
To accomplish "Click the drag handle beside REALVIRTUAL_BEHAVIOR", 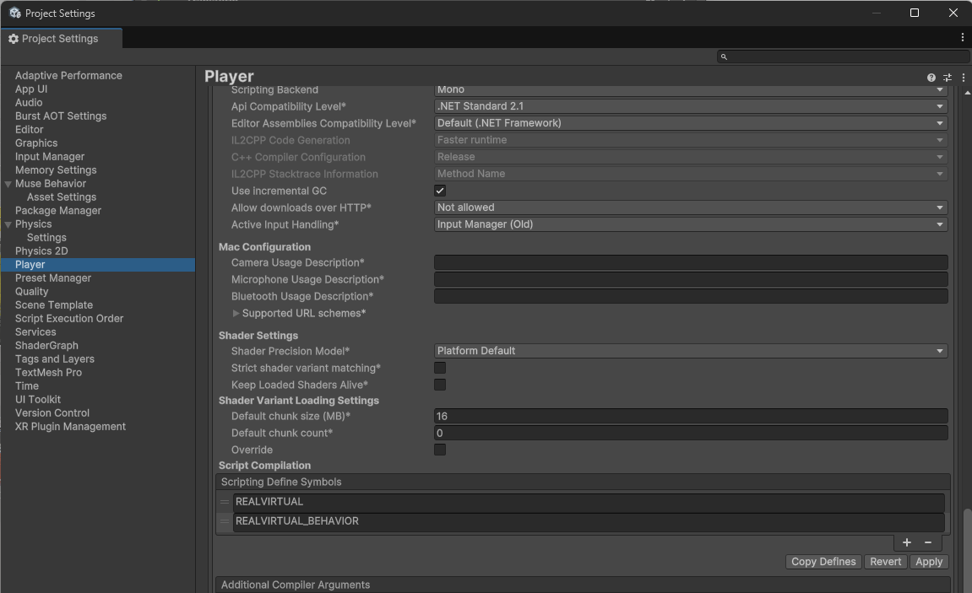I will (225, 522).
